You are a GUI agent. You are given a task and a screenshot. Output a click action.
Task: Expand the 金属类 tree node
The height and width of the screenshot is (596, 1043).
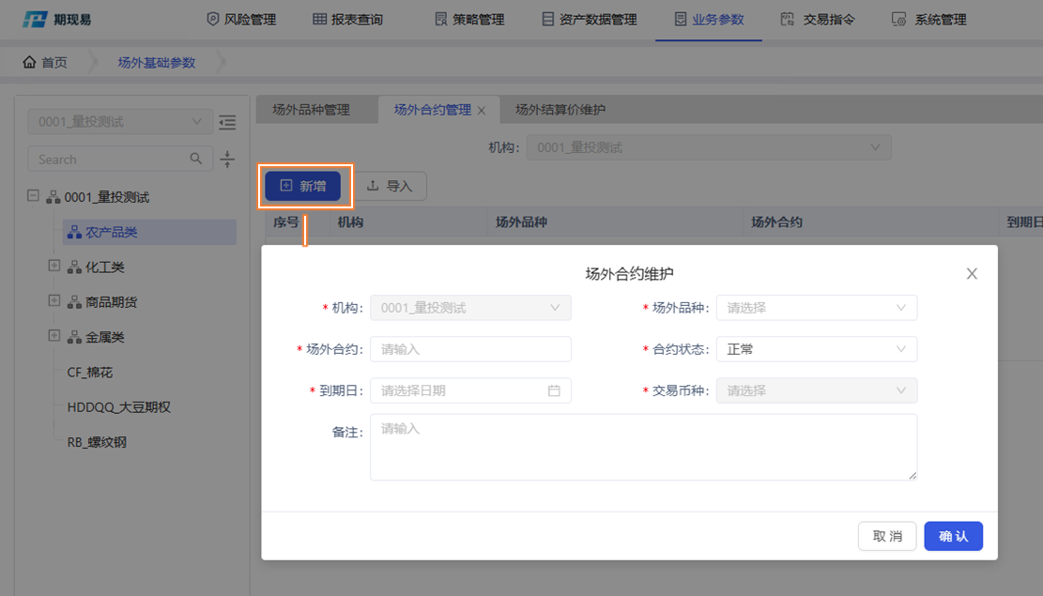click(x=54, y=336)
